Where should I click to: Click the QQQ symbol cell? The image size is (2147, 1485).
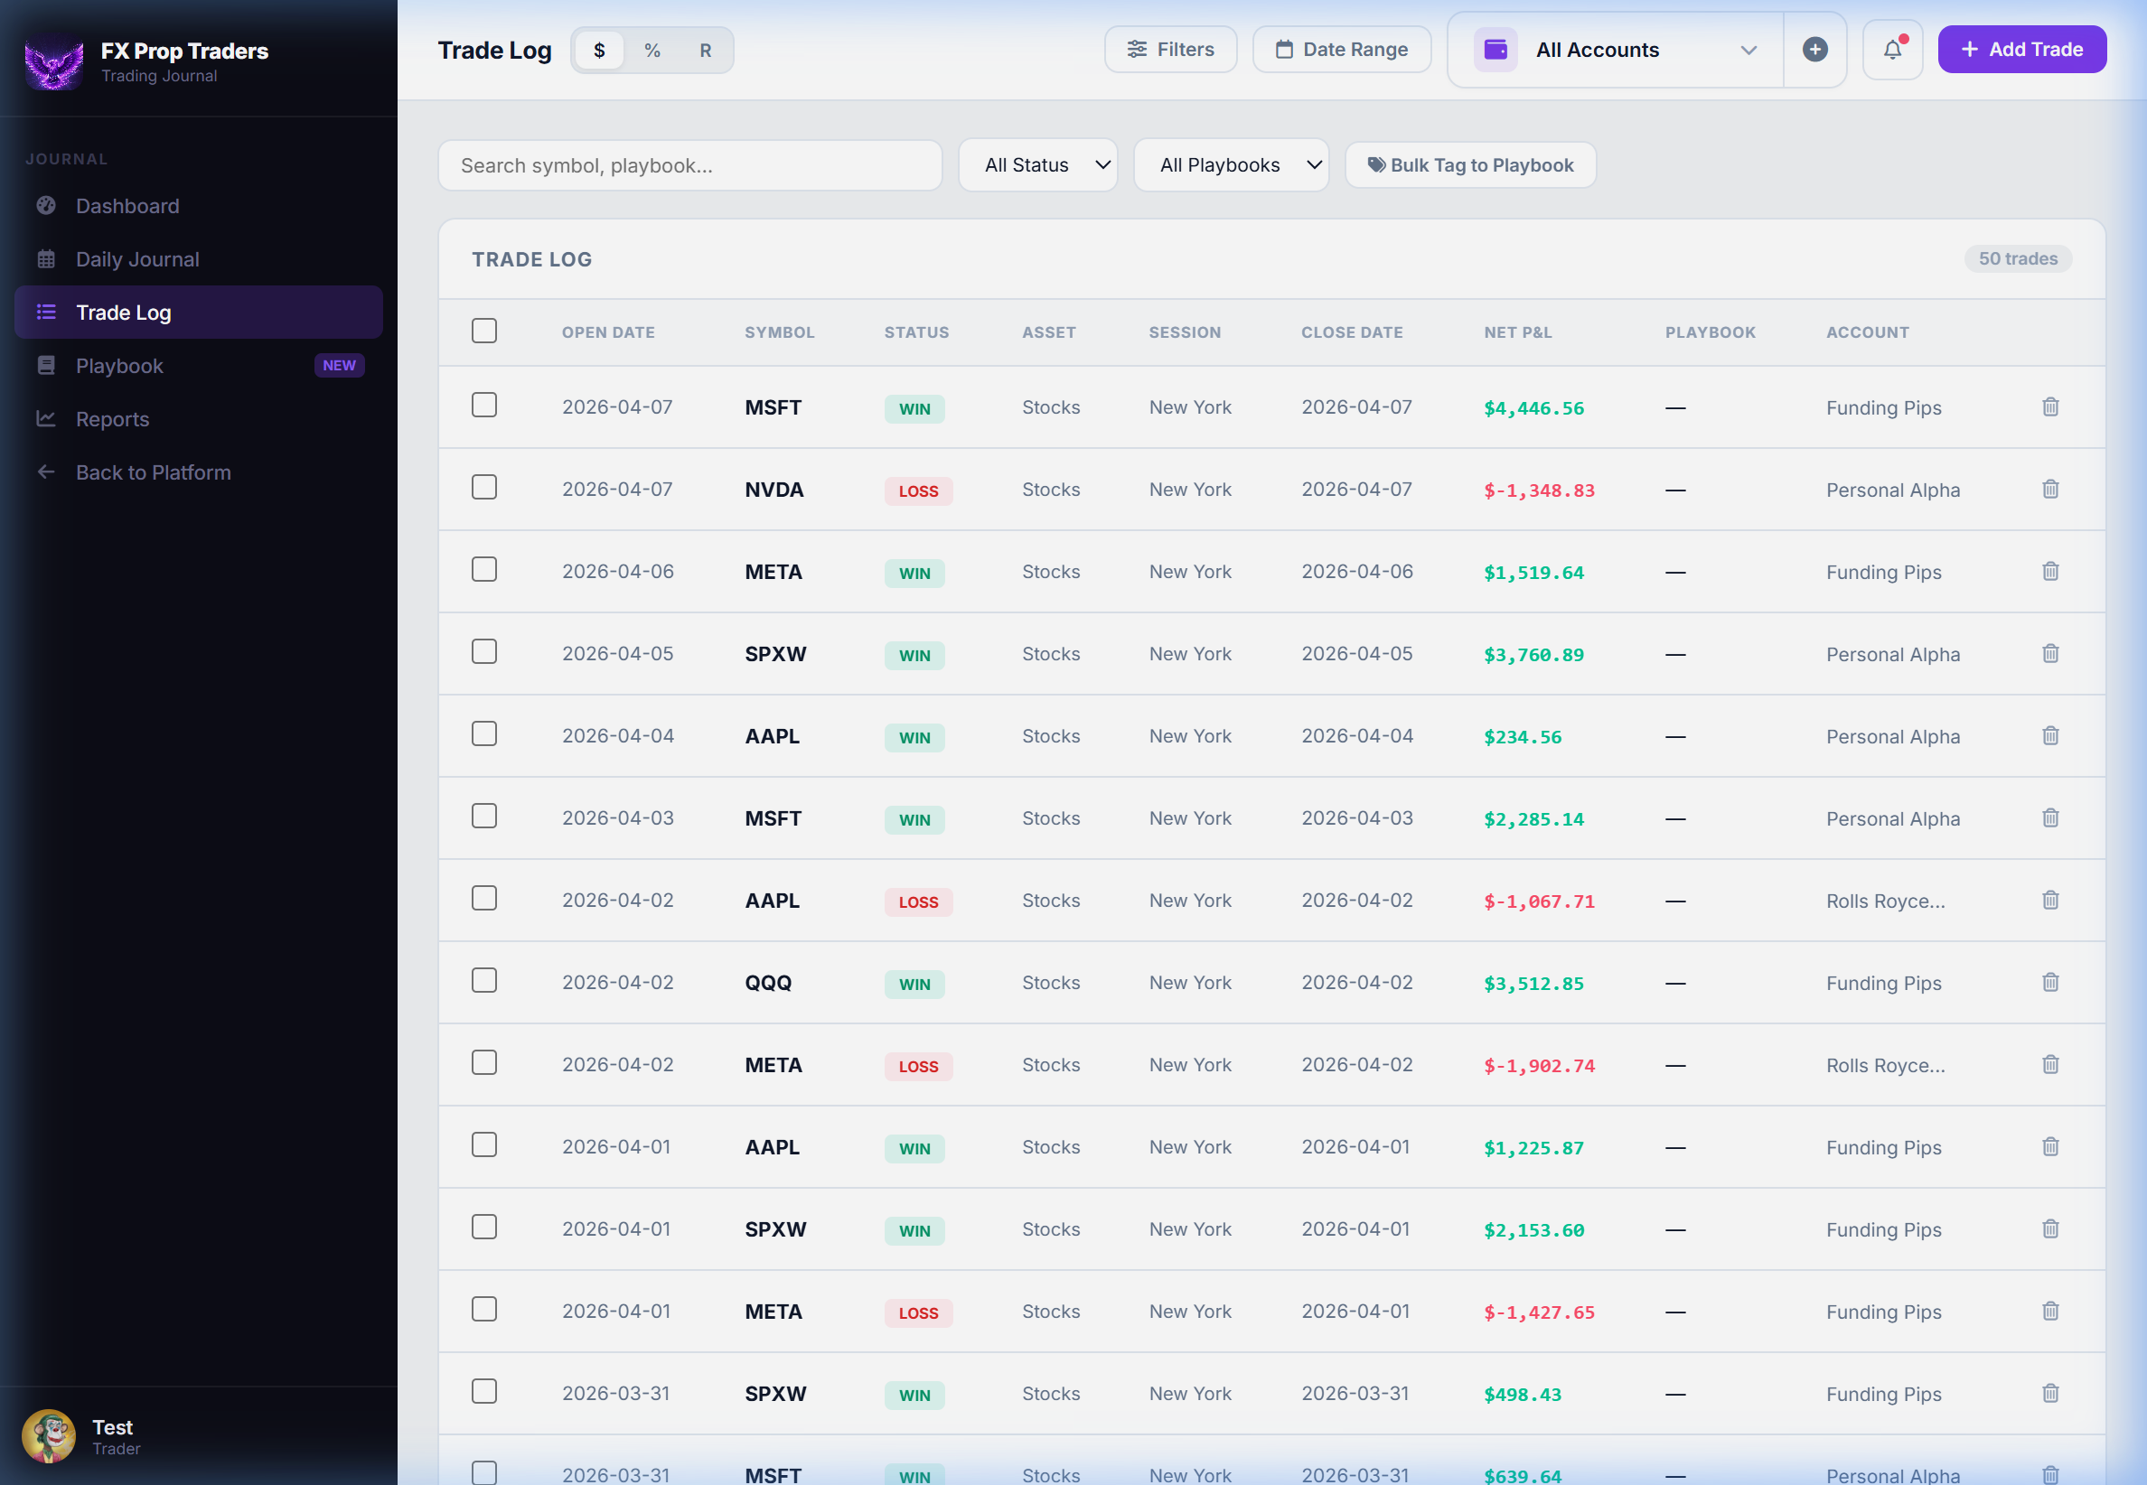(x=768, y=983)
